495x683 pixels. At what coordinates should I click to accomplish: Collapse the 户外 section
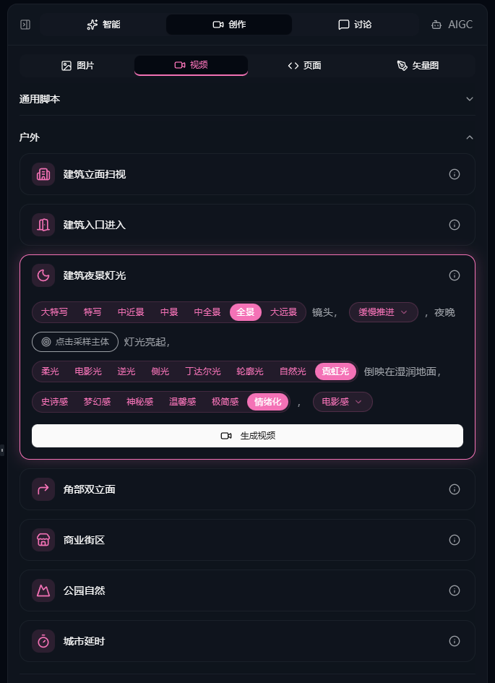point(469,137)
